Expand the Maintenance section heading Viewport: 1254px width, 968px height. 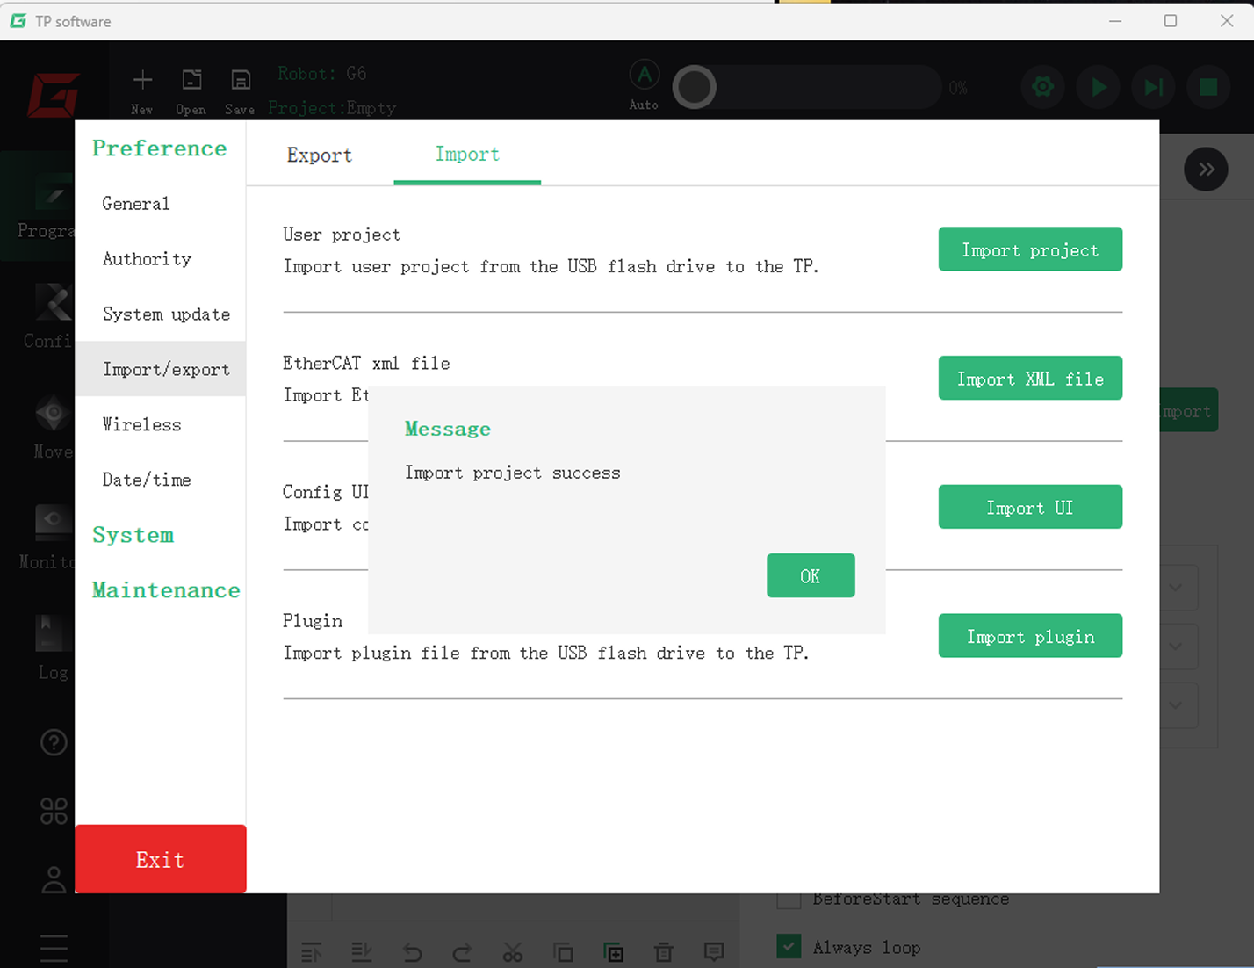click(x=166, y=589)
